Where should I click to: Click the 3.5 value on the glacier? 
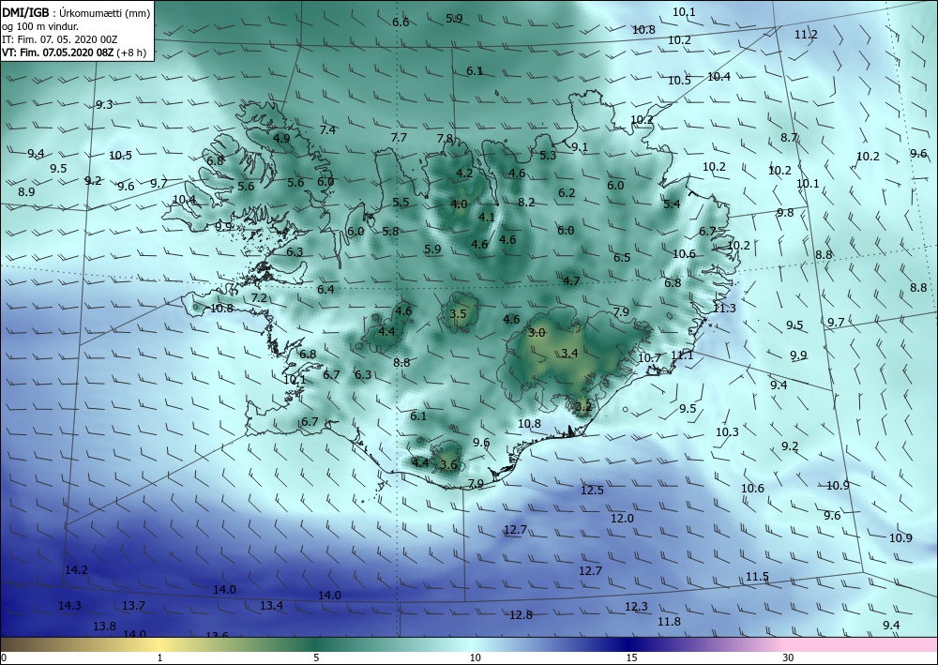(459, 313)
